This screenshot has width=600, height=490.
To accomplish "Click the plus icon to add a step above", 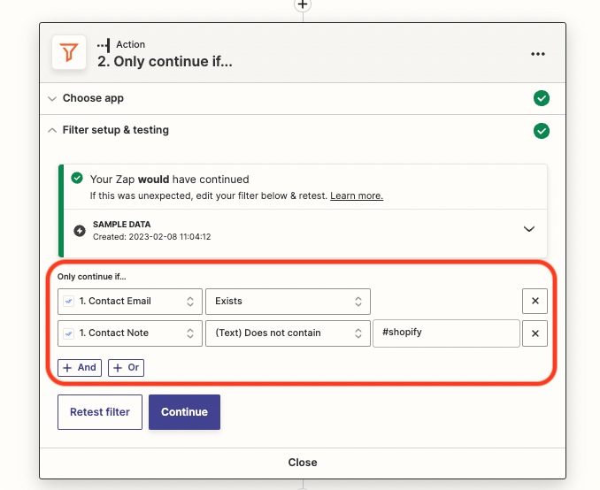I will pyautogui.click(x=303, y=4).
